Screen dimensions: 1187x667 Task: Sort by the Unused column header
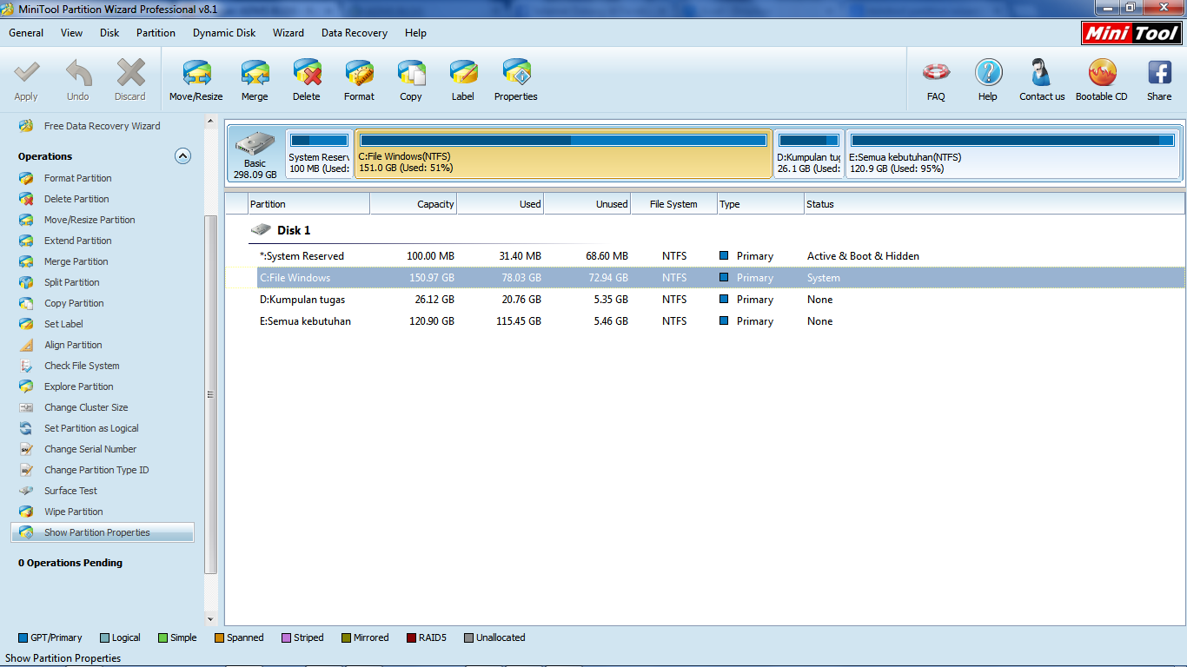(x=587, y=204)
